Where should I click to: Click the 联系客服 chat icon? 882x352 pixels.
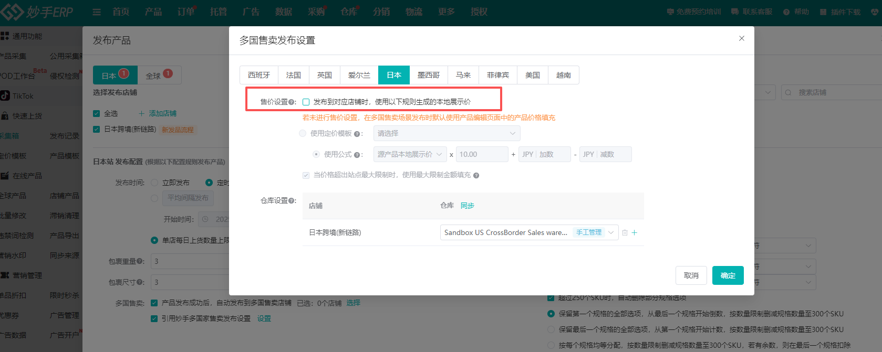[x=735, y=12]
